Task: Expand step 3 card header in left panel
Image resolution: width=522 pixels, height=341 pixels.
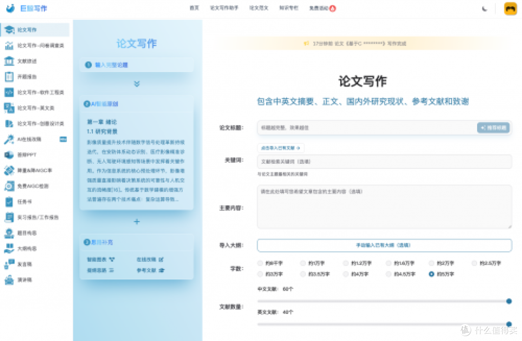Action: point(137,242)
